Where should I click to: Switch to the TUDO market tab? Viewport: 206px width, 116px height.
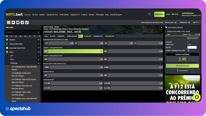[x=46, y=36]
